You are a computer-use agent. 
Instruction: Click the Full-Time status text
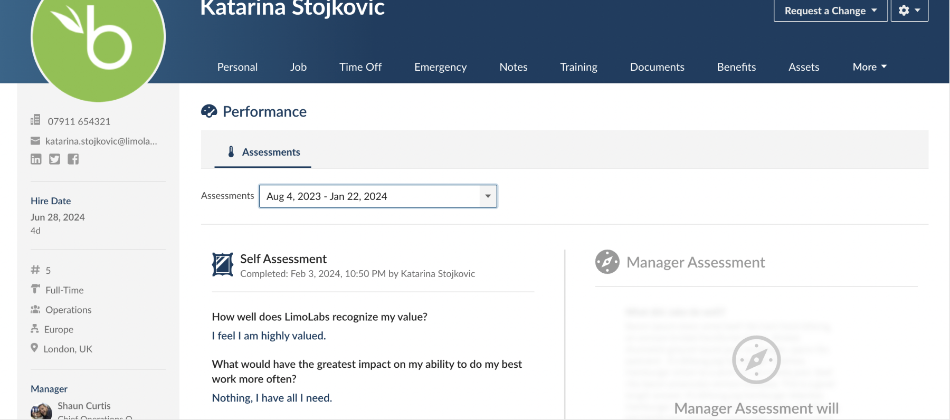coord(64,290)
